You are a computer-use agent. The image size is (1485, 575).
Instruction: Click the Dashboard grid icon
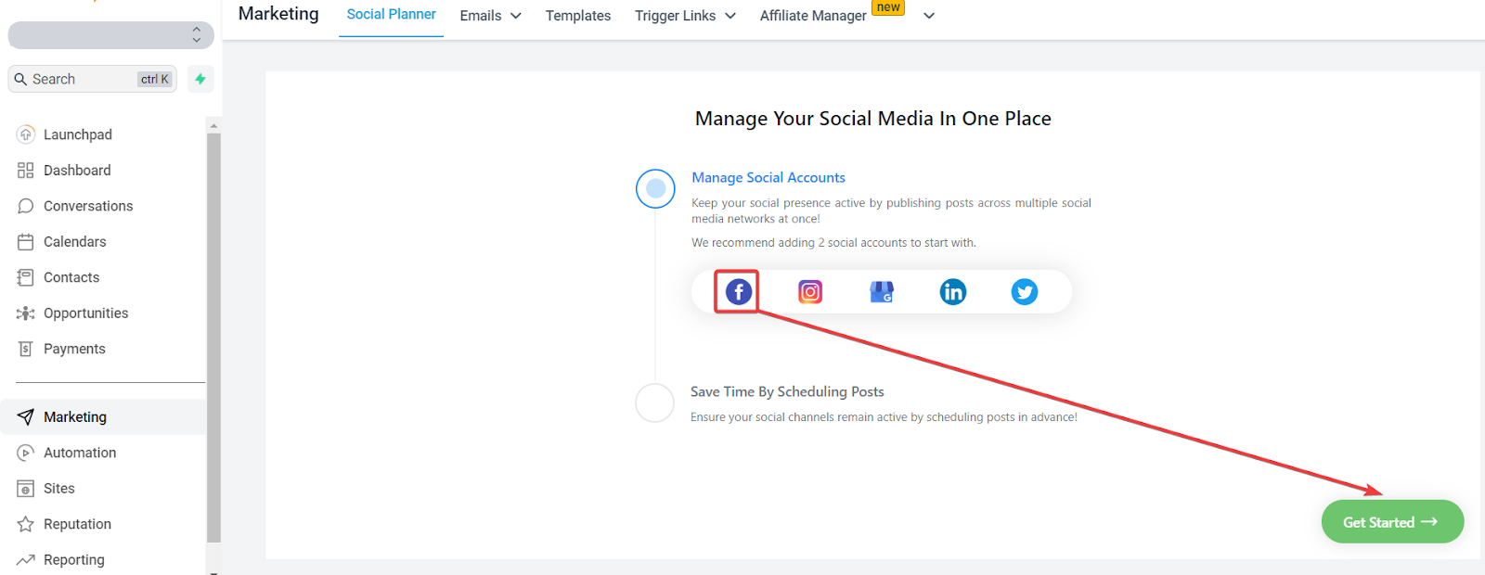pyautogui.click(x=26, y=171)
